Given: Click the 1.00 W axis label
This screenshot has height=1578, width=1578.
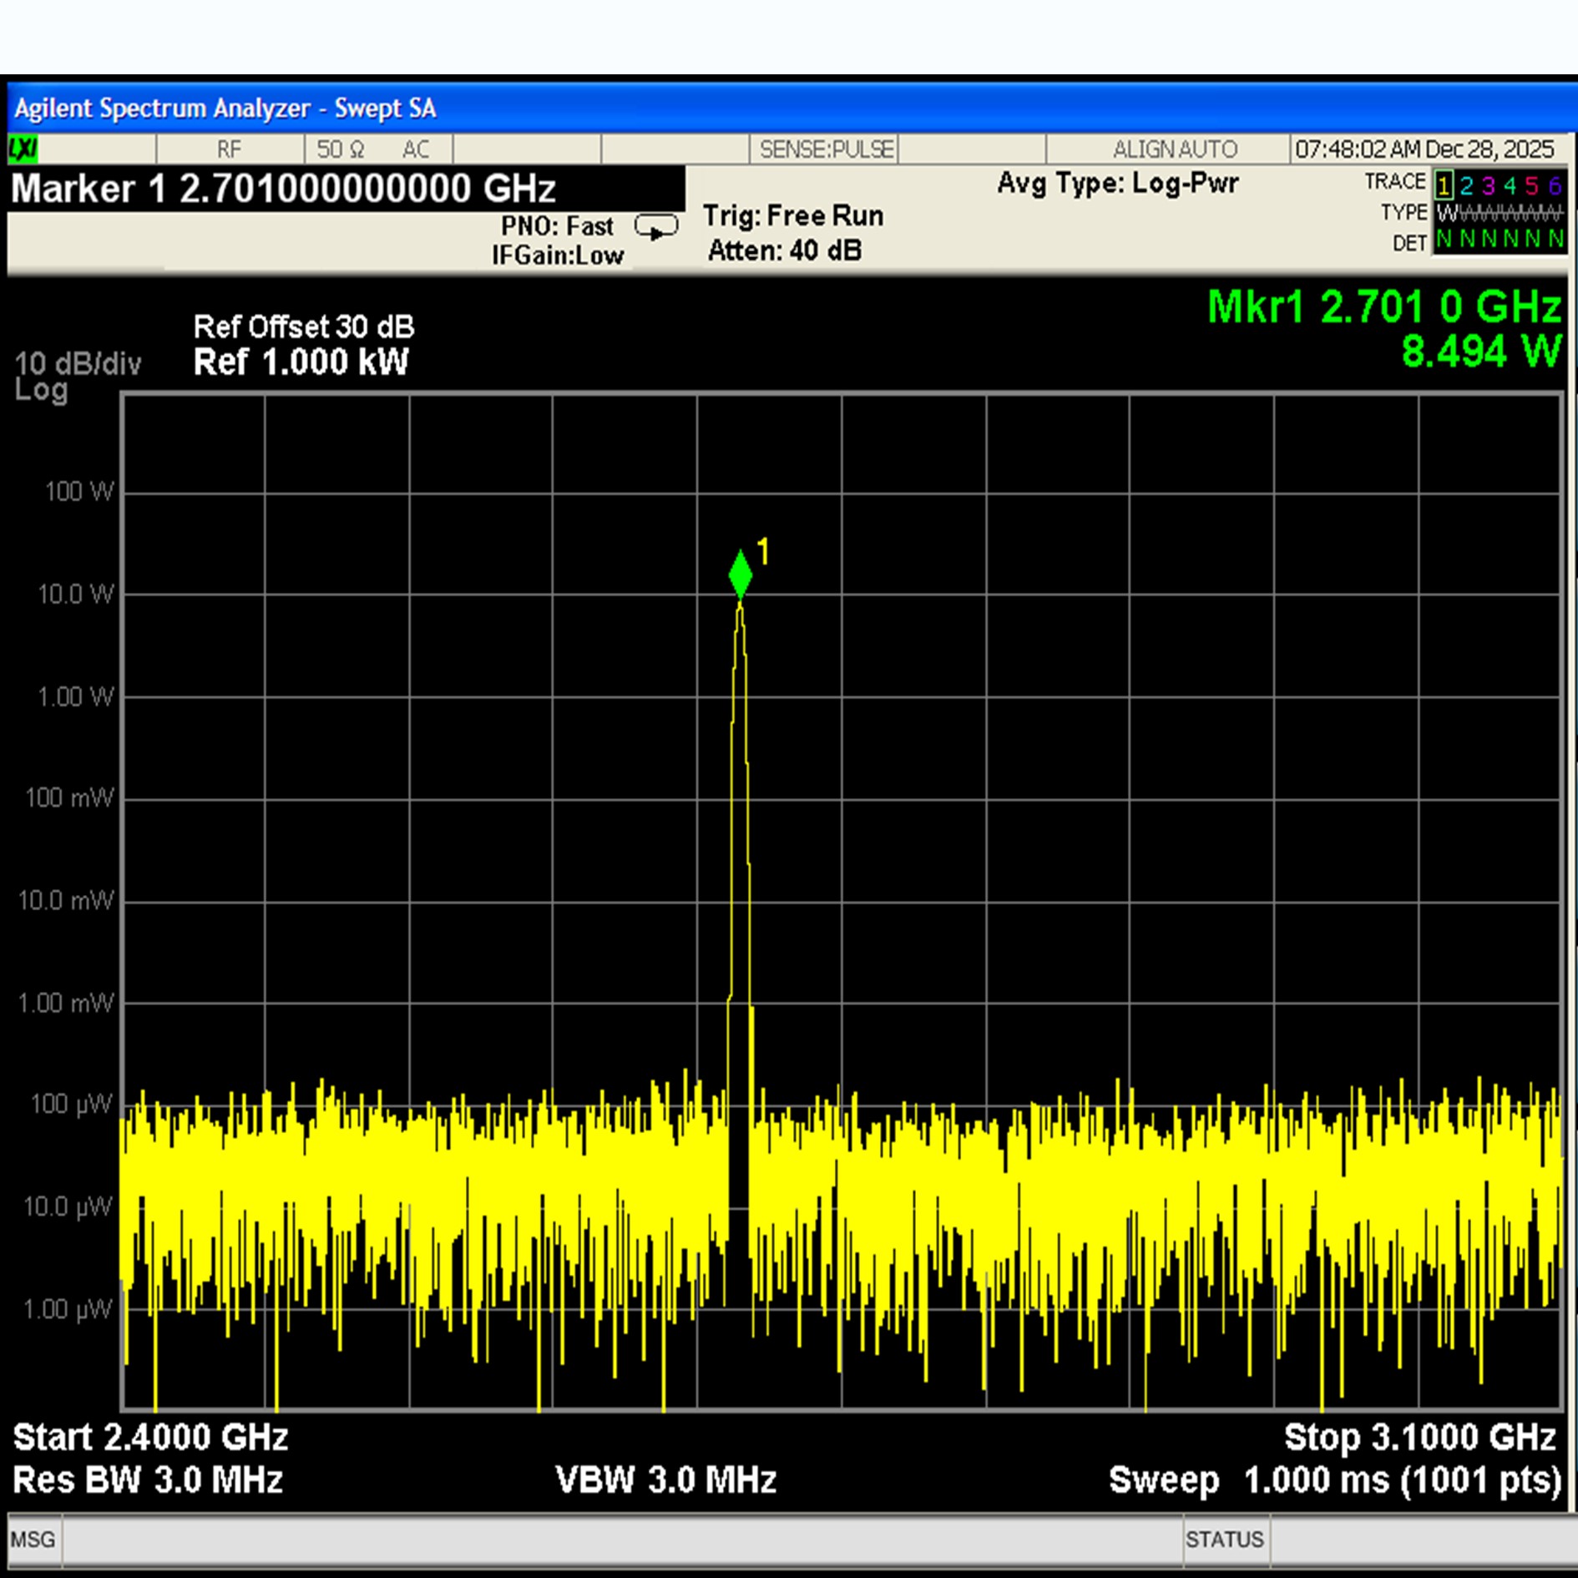Looking at the screenshot, I should [76, 696].
